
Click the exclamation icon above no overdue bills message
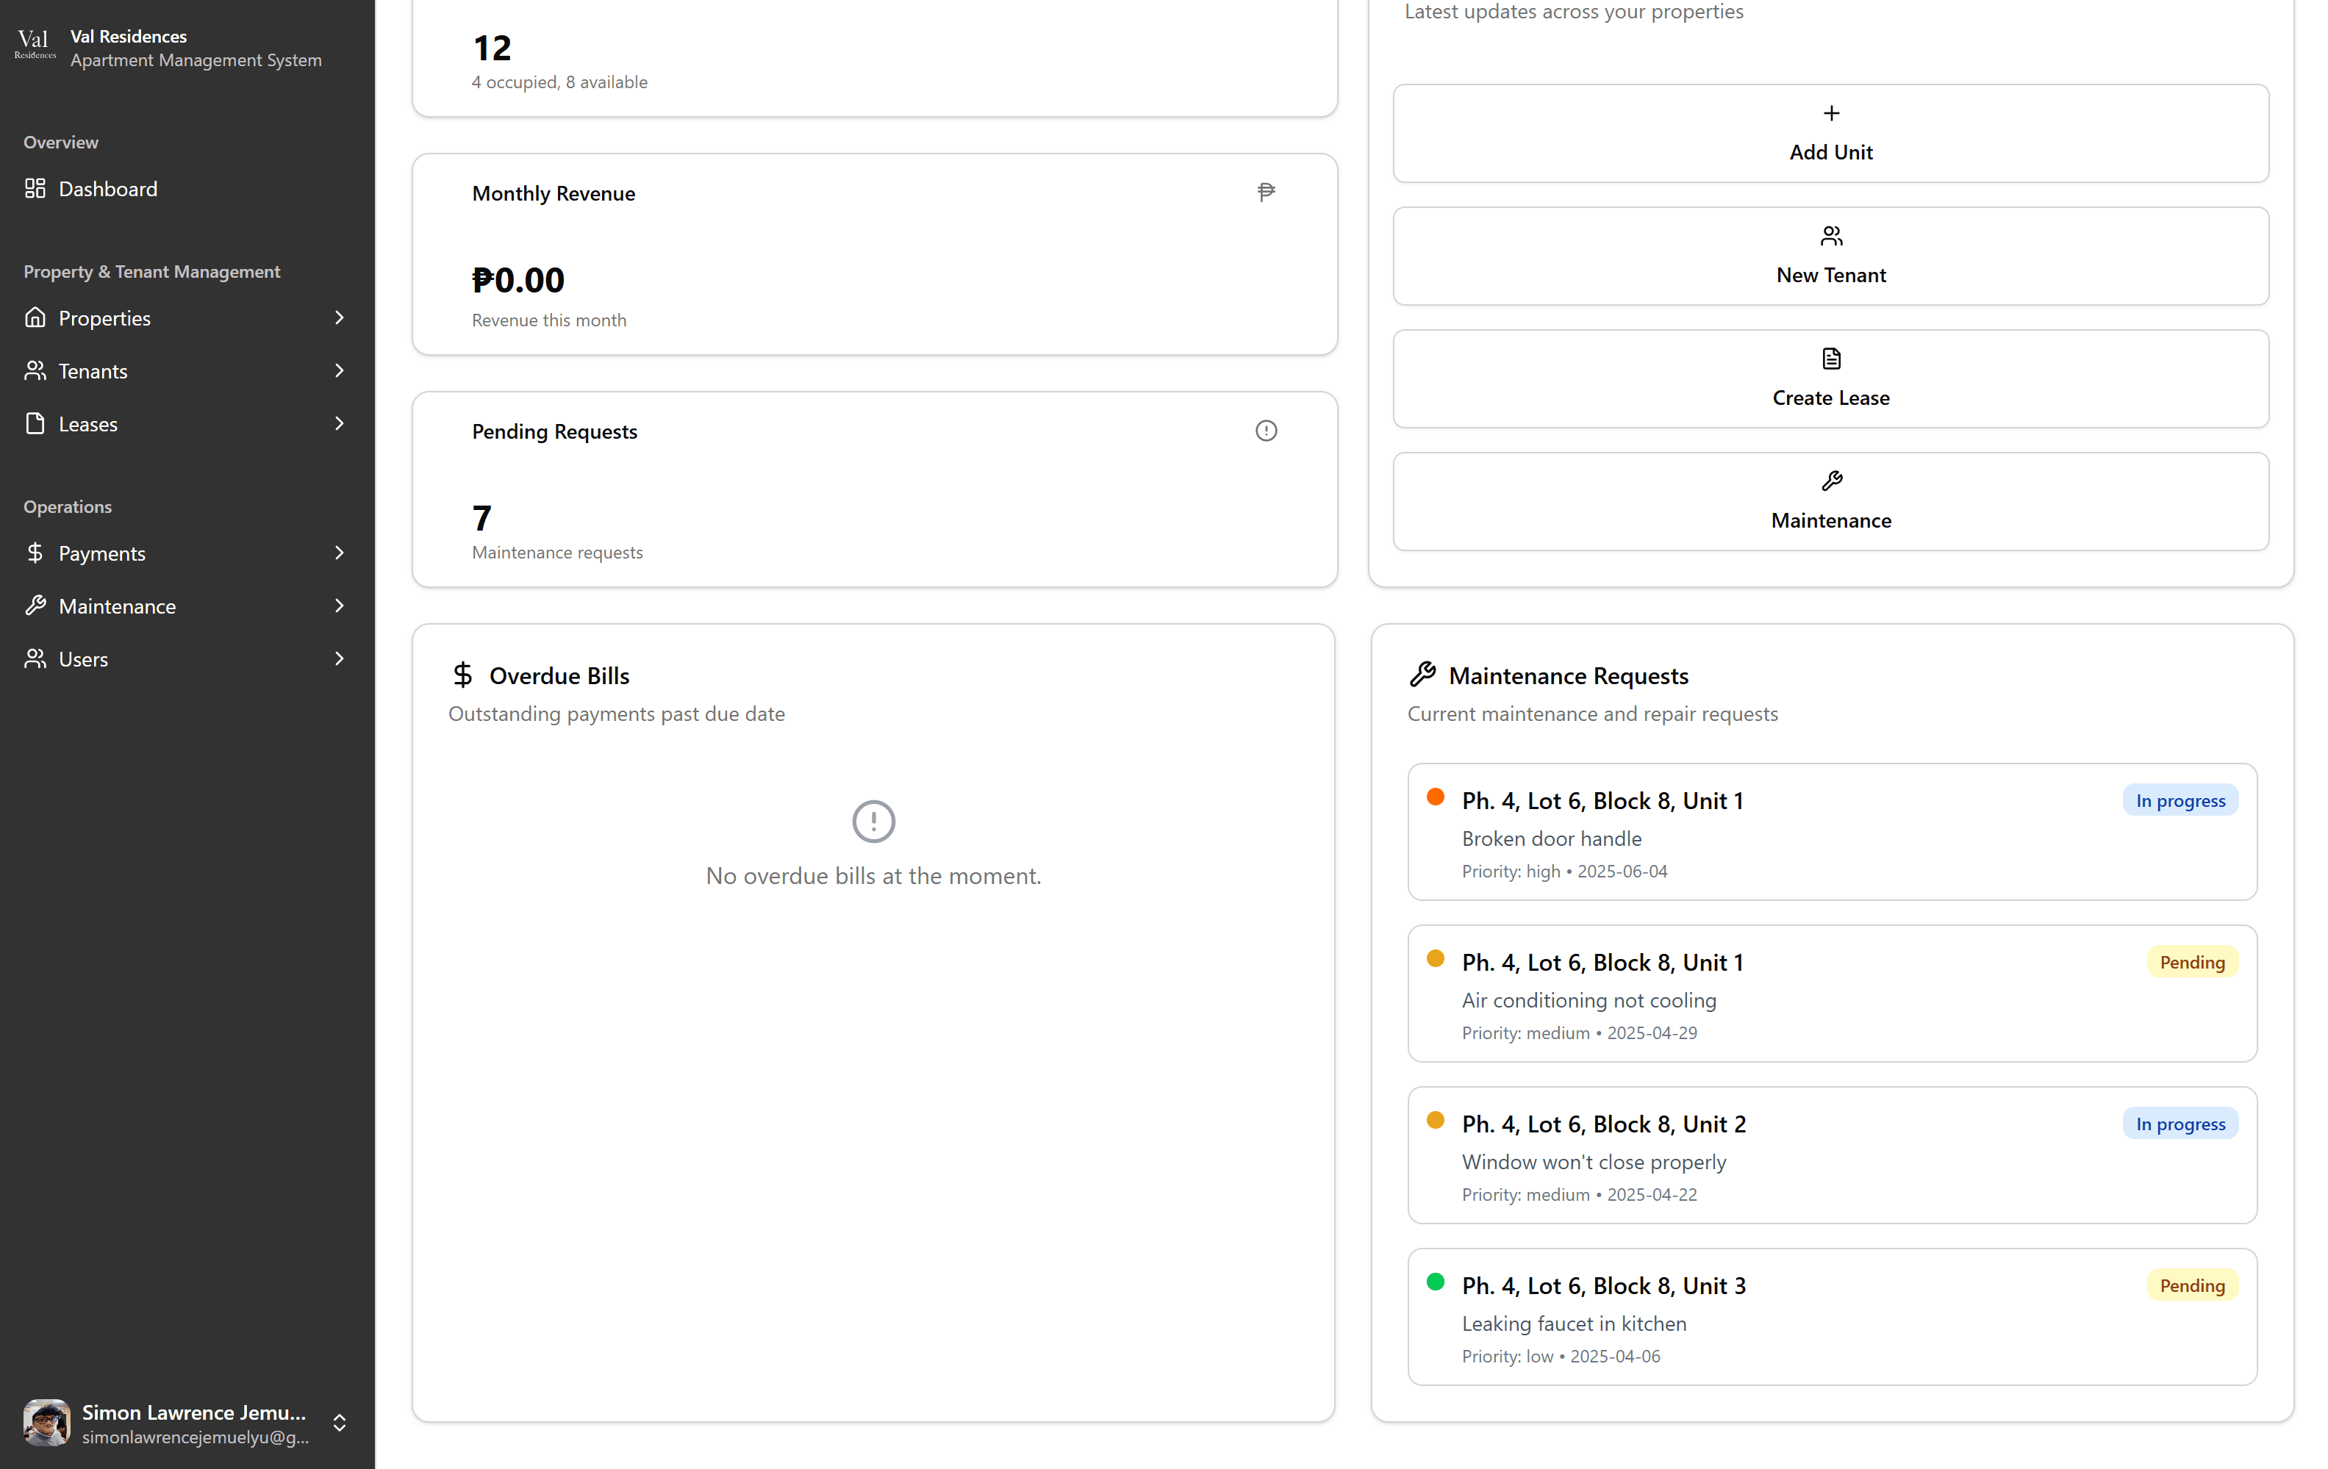[x=873, y=822]
